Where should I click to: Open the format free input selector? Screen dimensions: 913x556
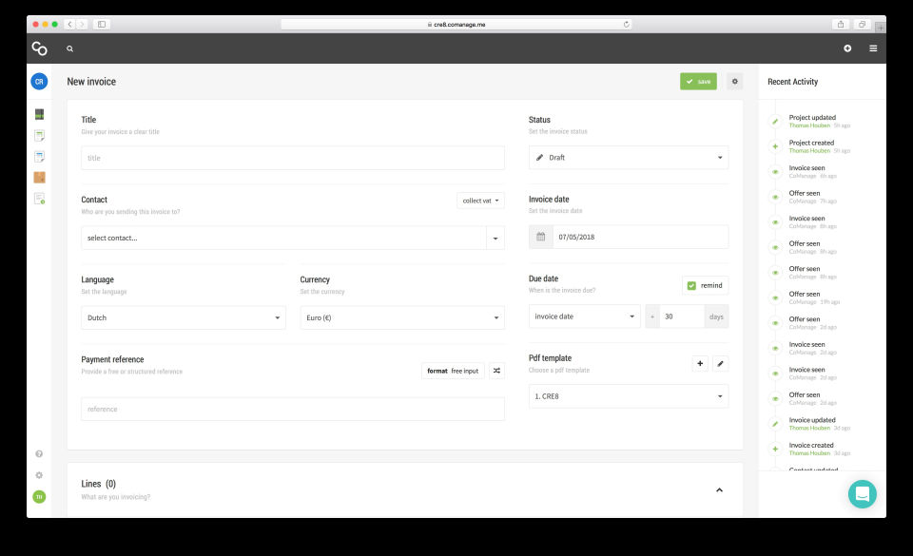coord(453,371)
